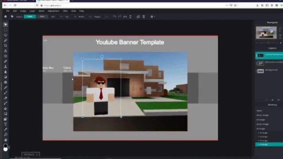Open the layer options chevron below Layers

point(279,100)
